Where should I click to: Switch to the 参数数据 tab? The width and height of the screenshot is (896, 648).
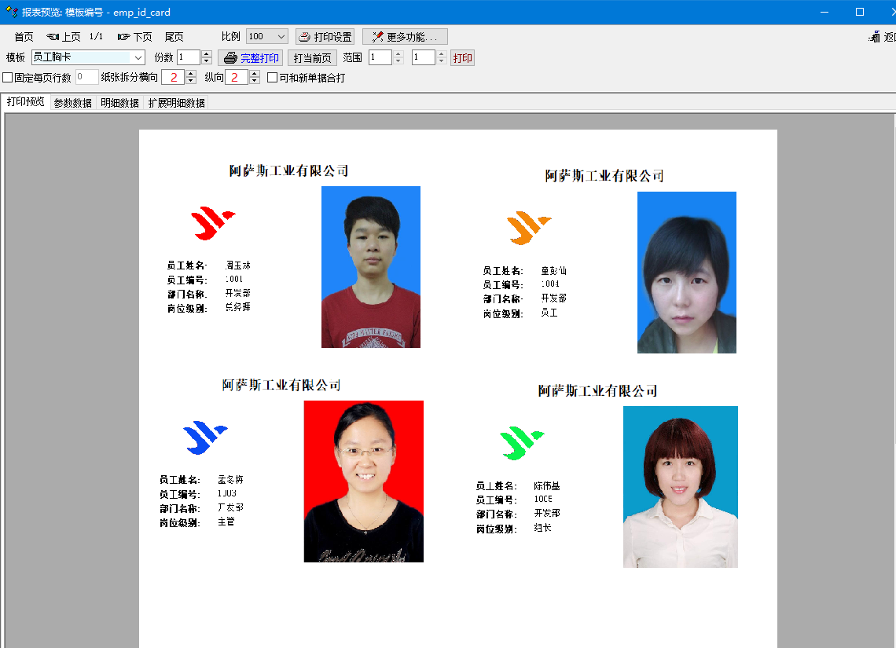[72, 103]
